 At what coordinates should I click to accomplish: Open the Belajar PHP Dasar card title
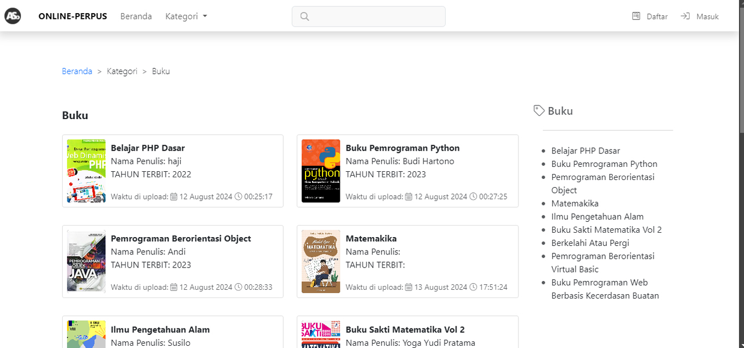[148, 148]
